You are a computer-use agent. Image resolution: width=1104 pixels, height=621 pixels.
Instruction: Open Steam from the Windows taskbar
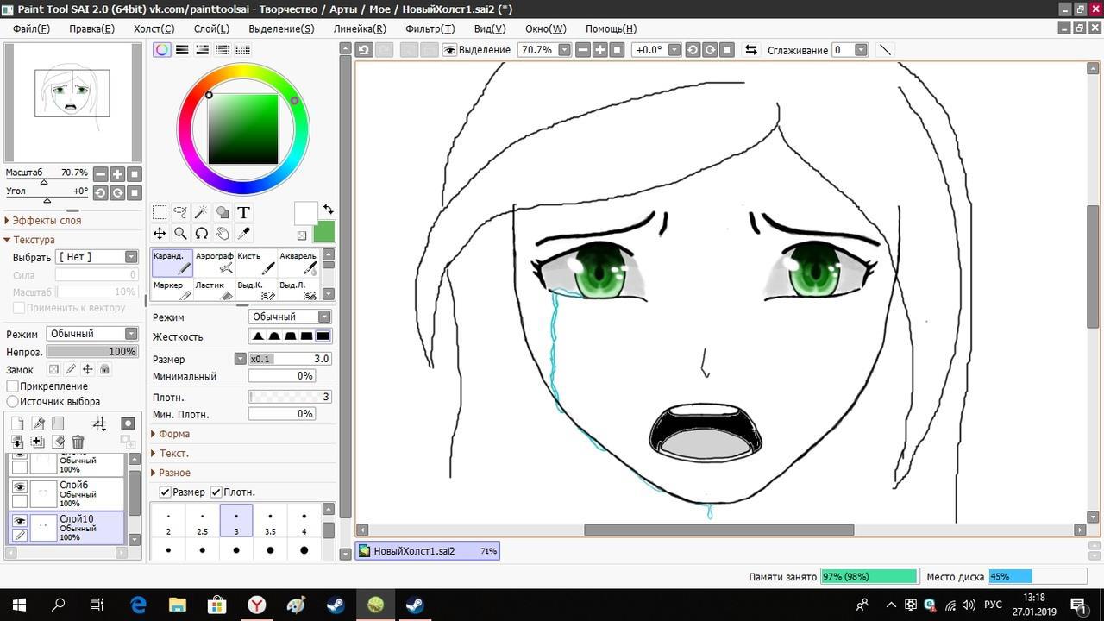pyautogui.click(x=336, y=605)
